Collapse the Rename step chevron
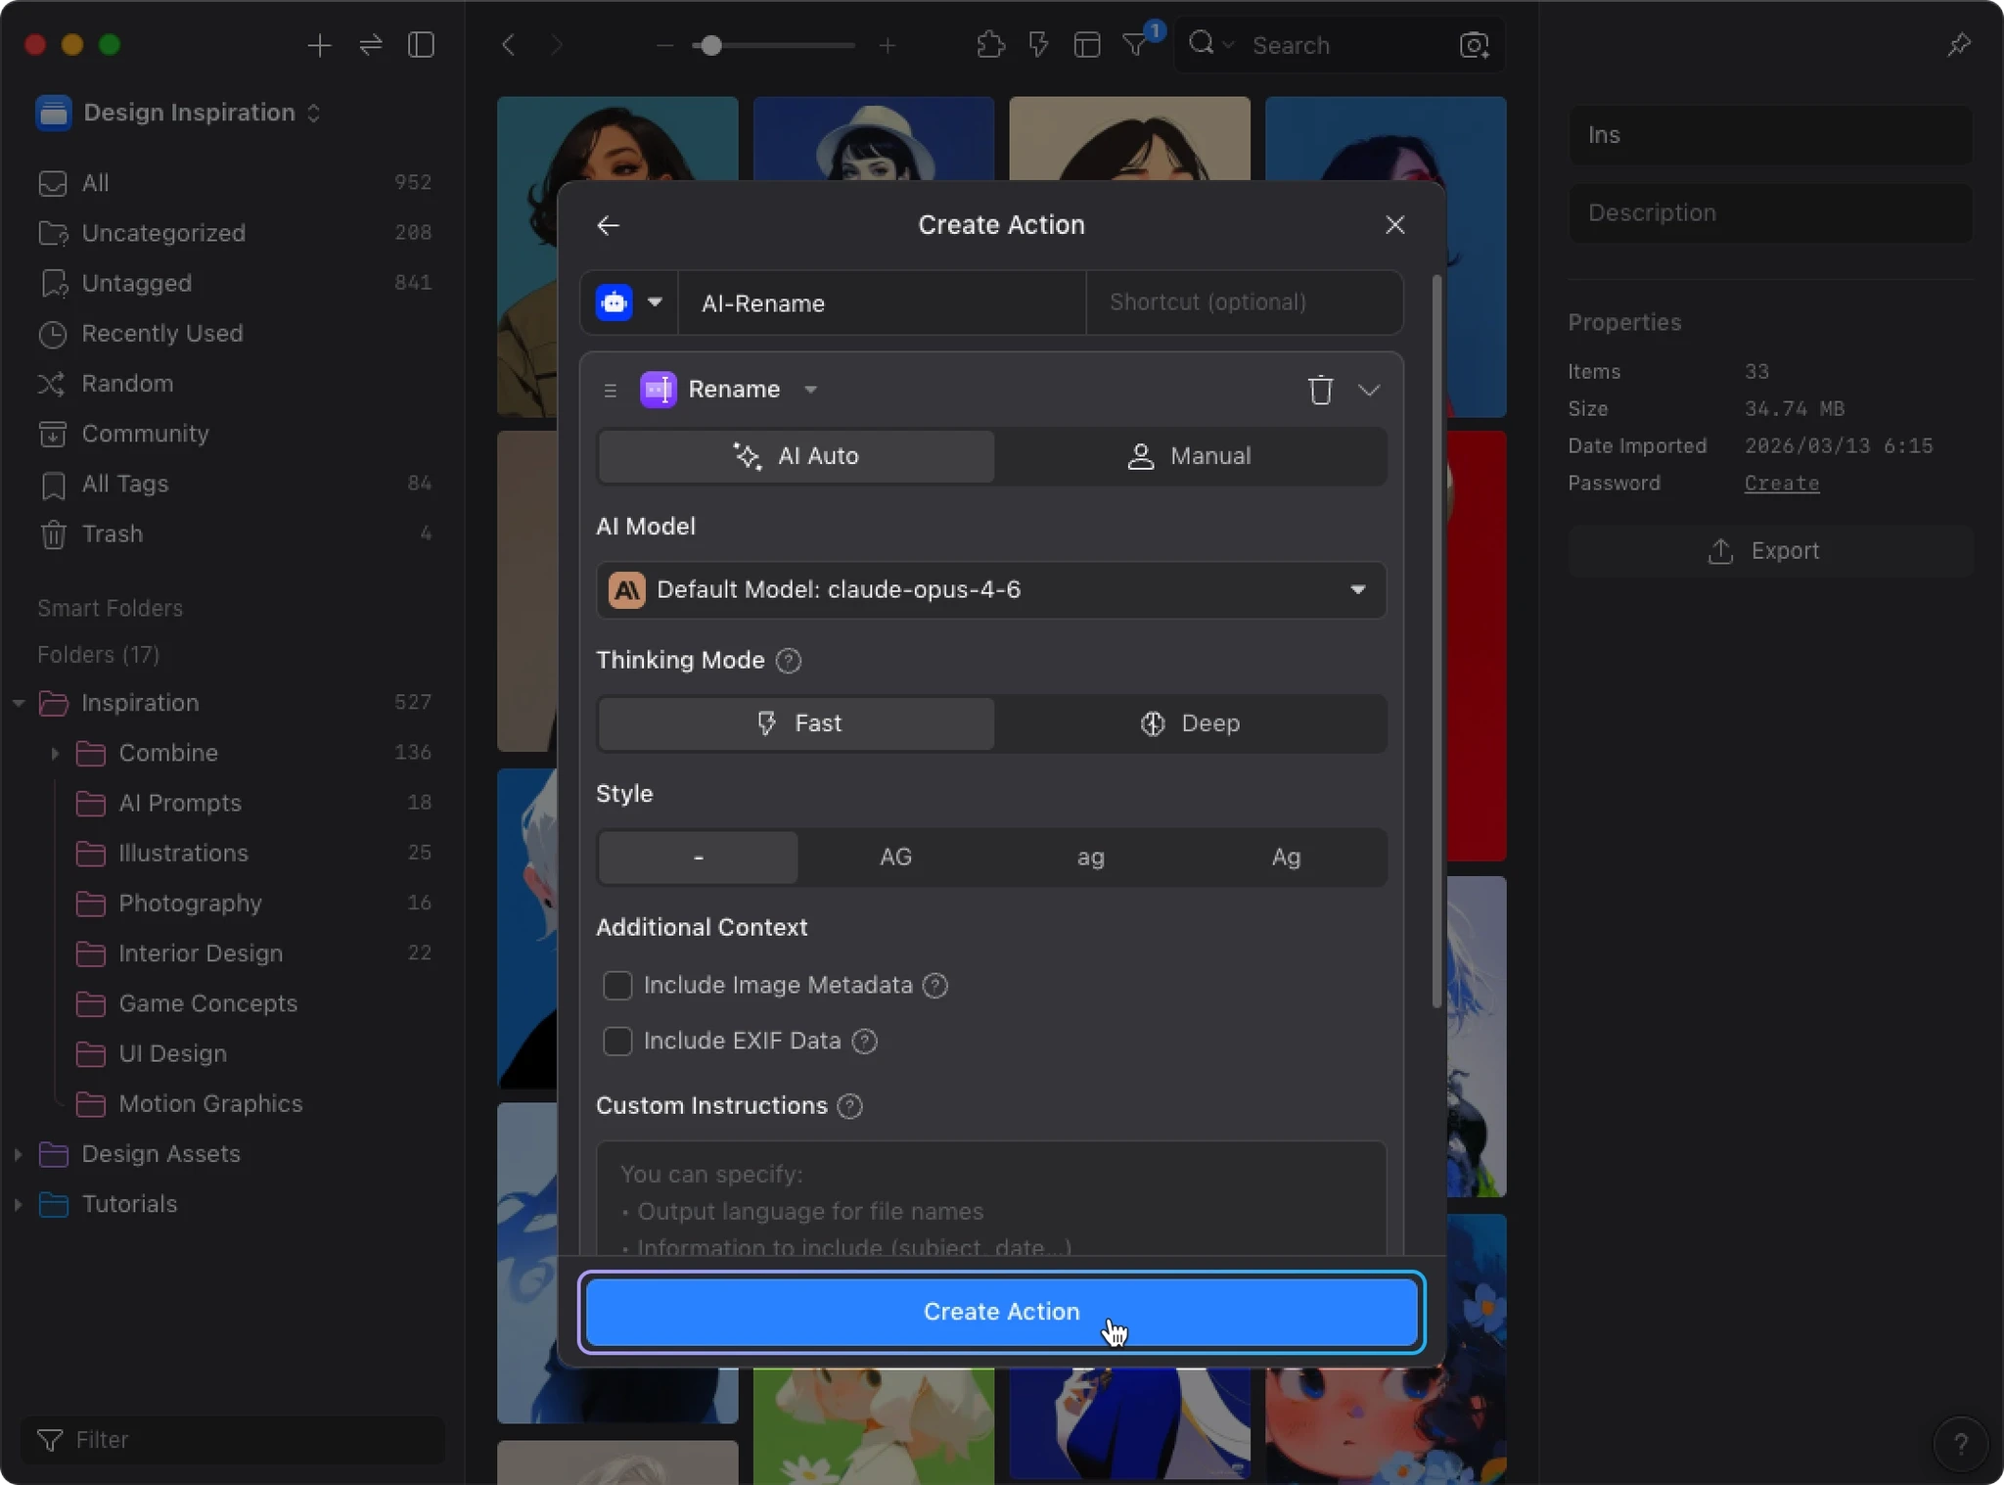 (x=1369, y=390)
